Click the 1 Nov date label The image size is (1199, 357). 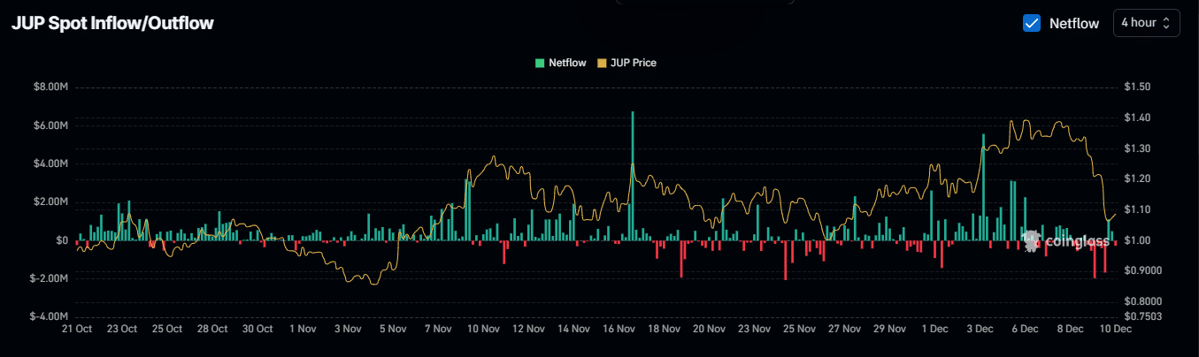tap(302, 329)
